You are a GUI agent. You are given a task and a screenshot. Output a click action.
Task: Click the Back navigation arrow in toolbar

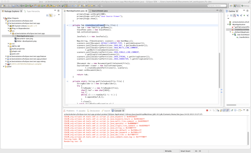click(x=92, y=6)
